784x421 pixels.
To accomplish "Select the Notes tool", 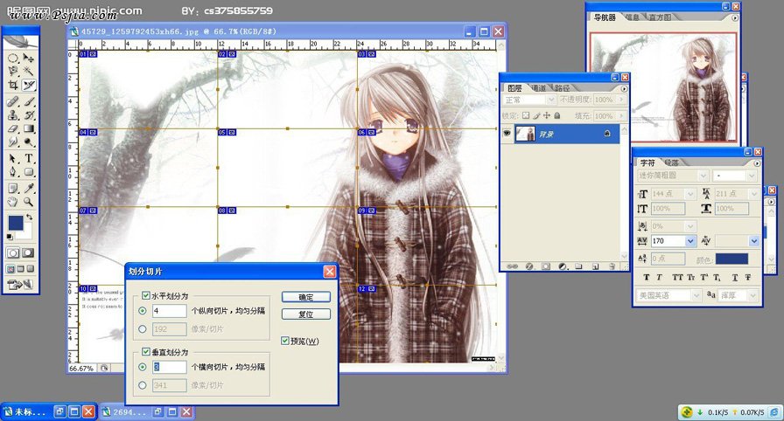I will click(x=13, y=188).
